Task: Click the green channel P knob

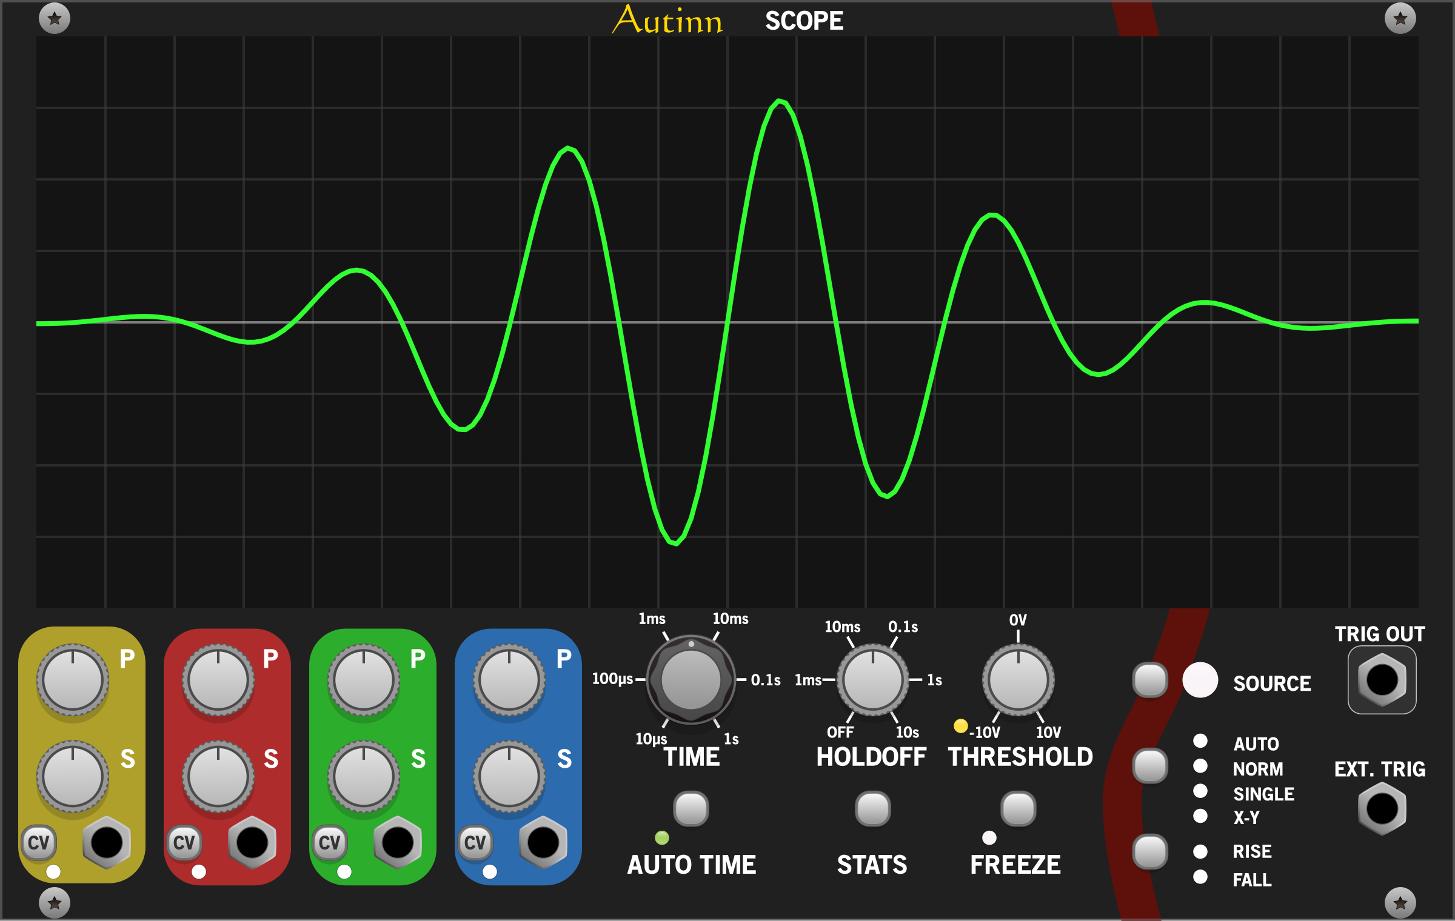Action: point(364,680)
